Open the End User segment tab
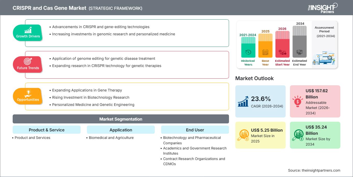 click(195, 130)
